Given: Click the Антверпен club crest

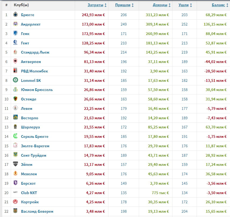Looking at the screenshot, I should (x=15, y=61).
